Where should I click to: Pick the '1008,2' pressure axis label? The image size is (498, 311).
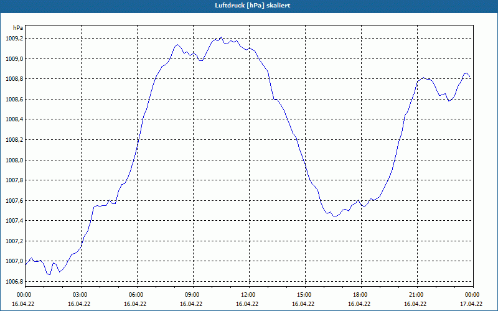(x=14, y=140)
